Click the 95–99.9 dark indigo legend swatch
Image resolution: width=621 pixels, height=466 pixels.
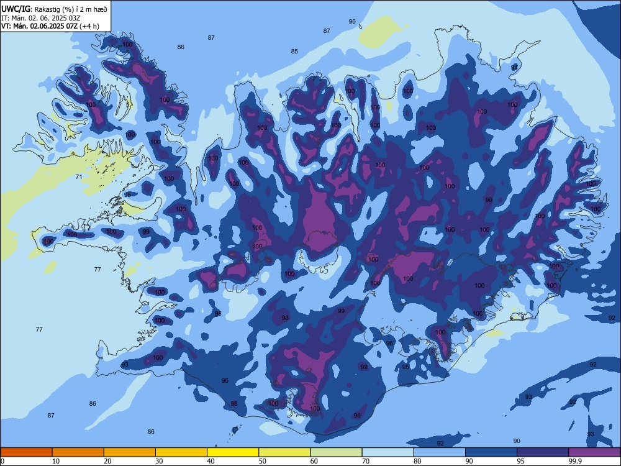pos(543,452)
